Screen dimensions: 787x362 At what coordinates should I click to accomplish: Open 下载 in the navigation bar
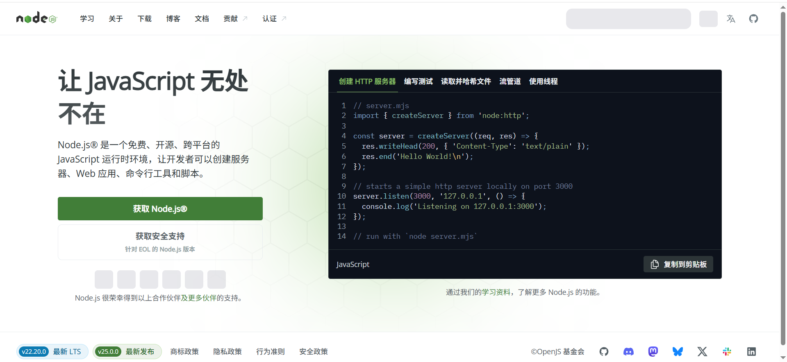tap(144, 19)
